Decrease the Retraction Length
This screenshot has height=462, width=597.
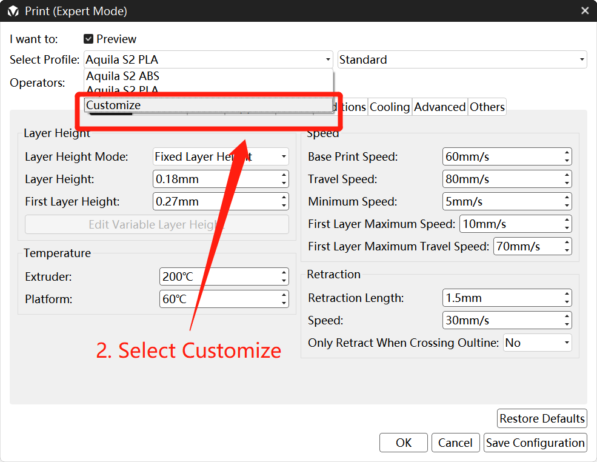coord(567,302)
